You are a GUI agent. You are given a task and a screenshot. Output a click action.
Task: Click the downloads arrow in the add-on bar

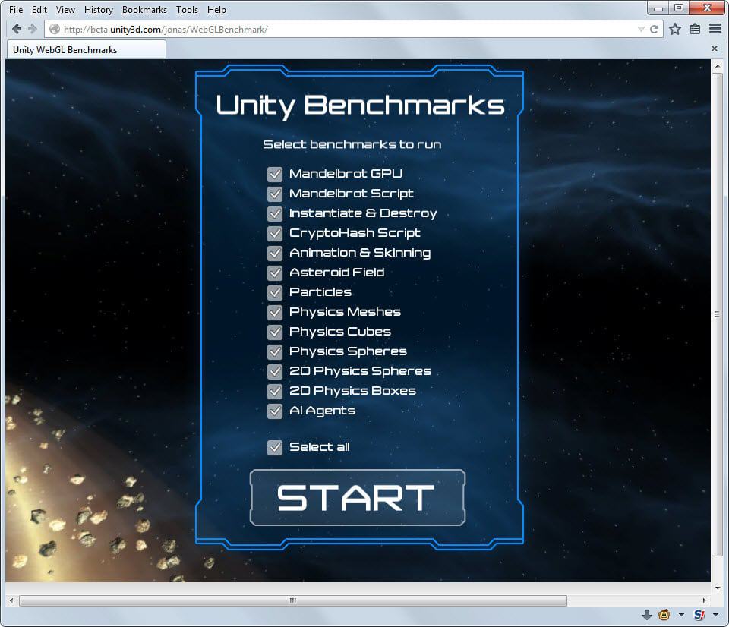pyautogui.click(x=647, y=615)
